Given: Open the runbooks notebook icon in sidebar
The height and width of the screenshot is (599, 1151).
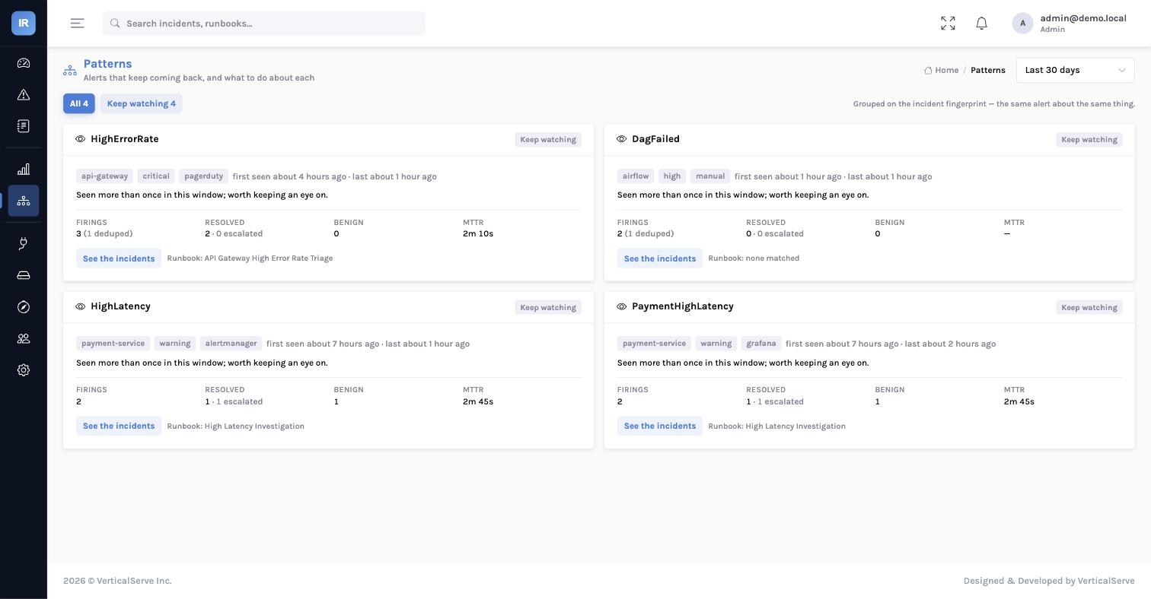Looking at the screenshot, I should (24, 126).
